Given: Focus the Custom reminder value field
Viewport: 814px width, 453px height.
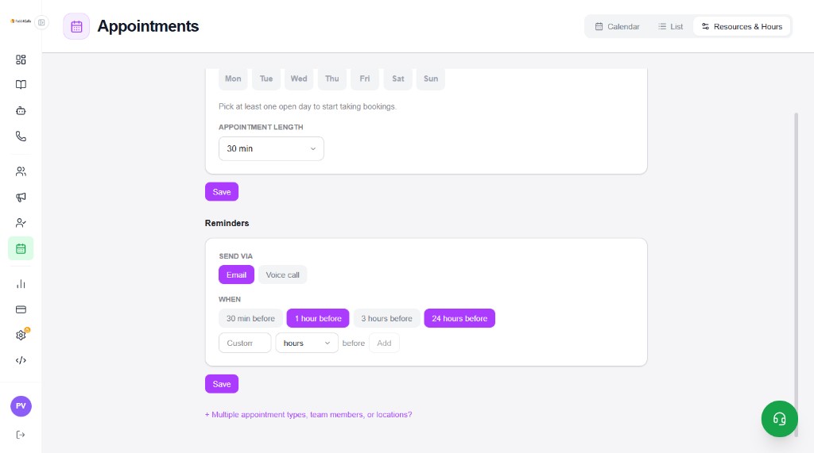Looking at the screenshot, I should [245, 343].
